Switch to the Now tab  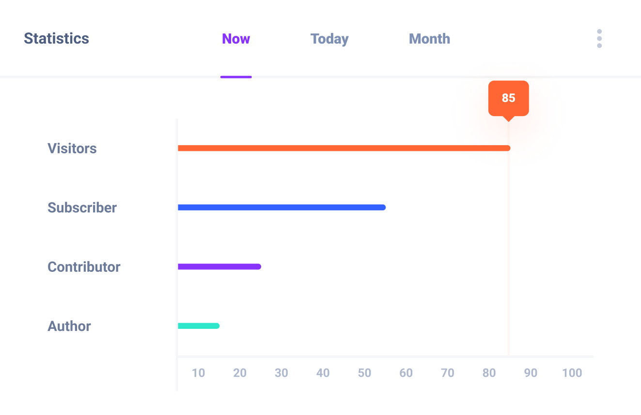click(x=236, y=39)
